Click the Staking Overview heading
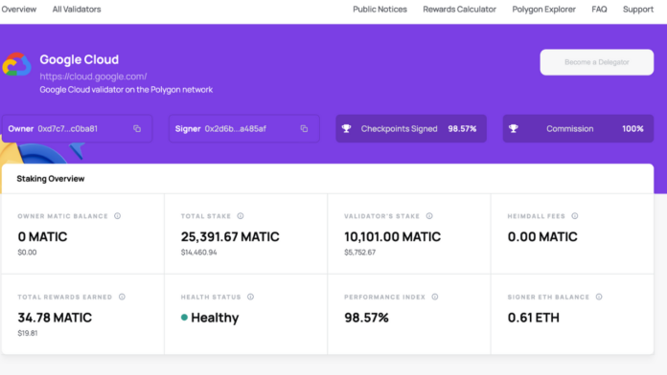This screenshot has height=375, width=667. coord(51,179)
